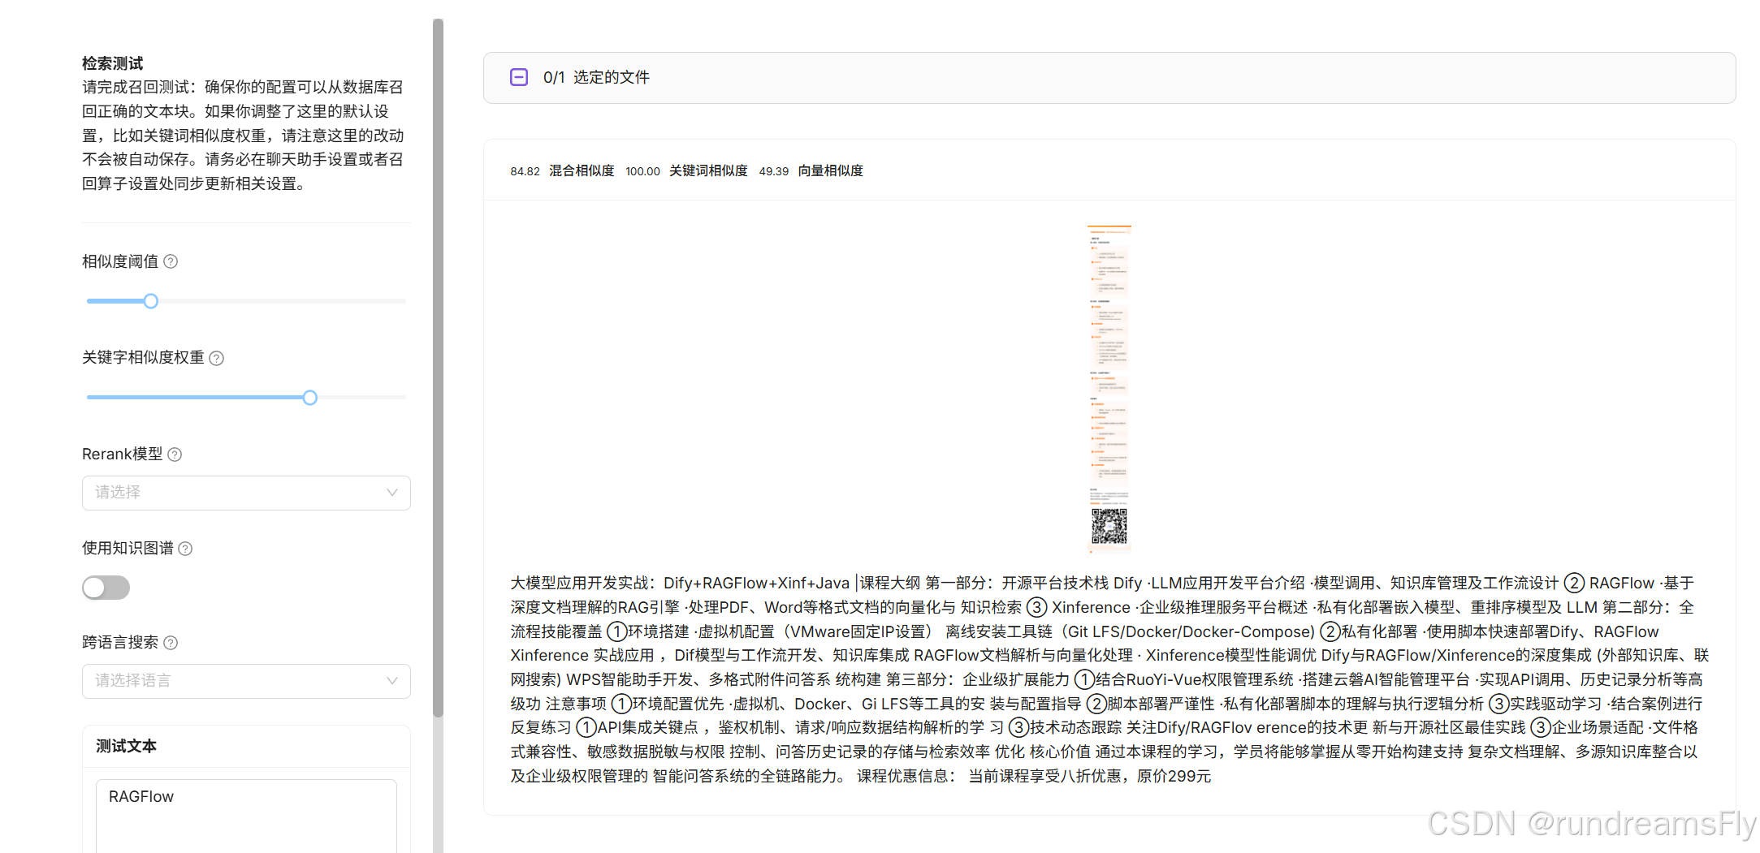The height and width of the screenshot is (853, 1760).
Task: Open the Rerank模型 help tooltip icon
Action: point(175,455)
